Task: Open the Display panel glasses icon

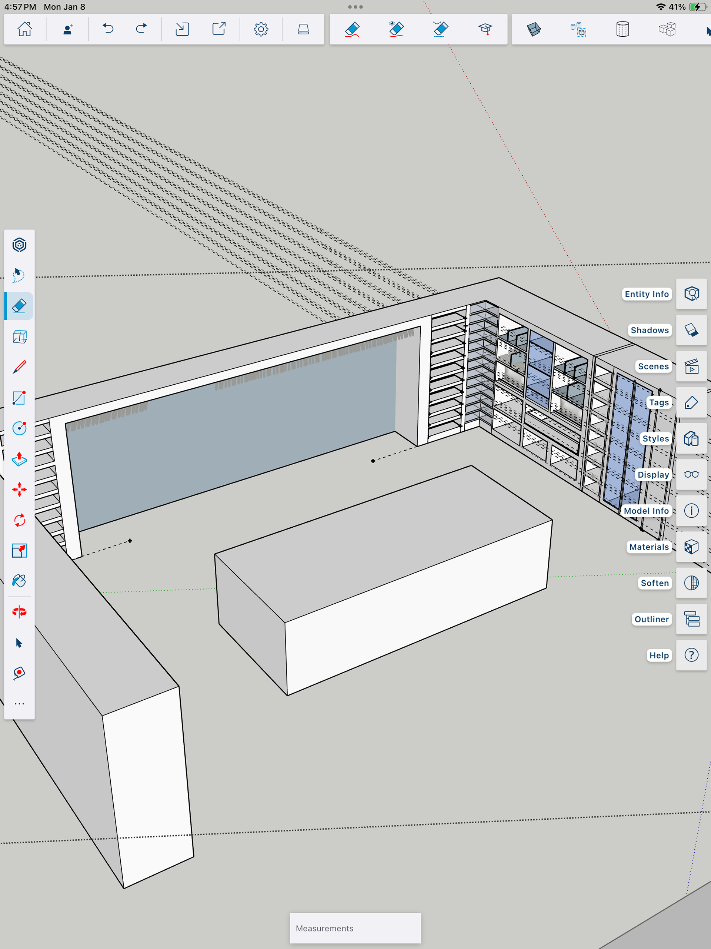Action: [691, 474]
